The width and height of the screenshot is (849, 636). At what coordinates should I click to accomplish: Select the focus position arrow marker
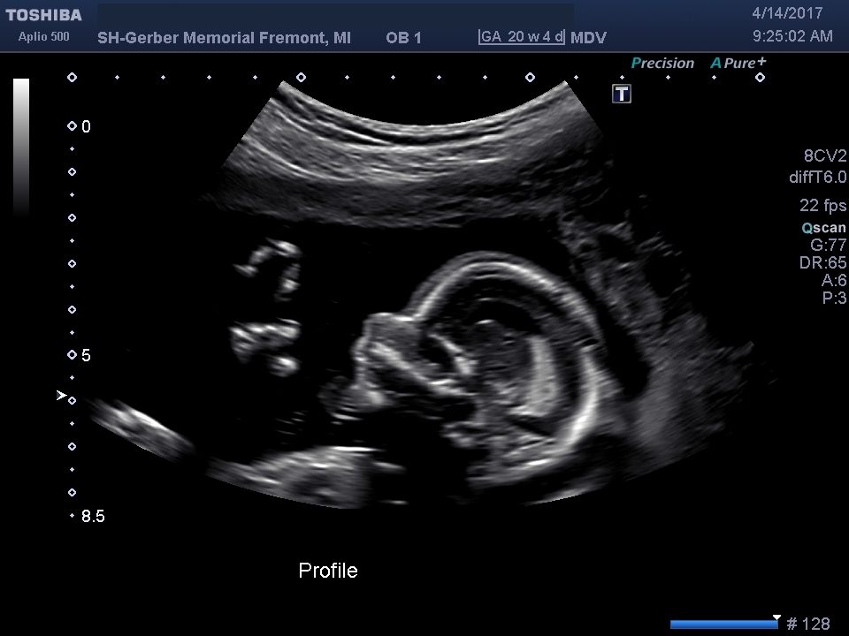tap(61, 397)
